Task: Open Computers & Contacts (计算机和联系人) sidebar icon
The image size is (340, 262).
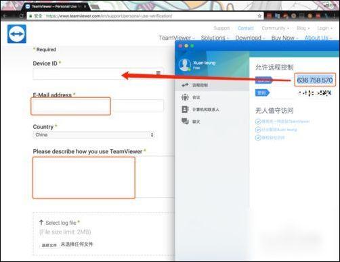Action: [185, 109]
